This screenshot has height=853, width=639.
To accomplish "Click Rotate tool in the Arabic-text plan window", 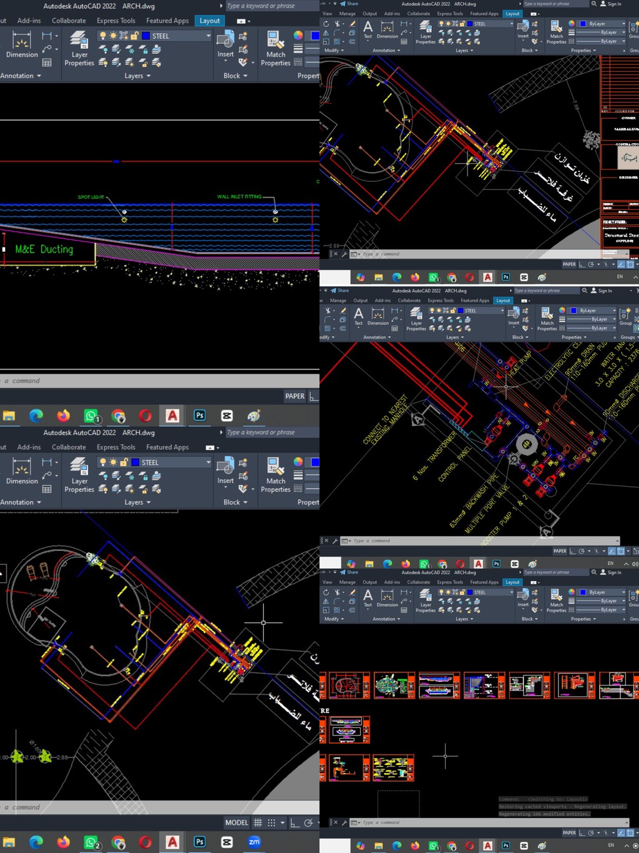I will coord(326,24).
